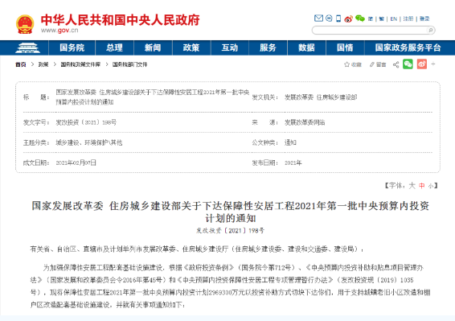Viewport: 455px width, 321px height.
Task: Click the date 2021年02月07日
Action: pyautogui.click(x=76, y=163)
